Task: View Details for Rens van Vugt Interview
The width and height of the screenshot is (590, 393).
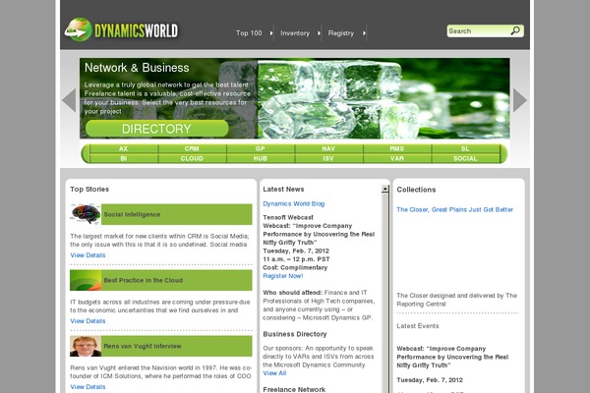Action: pyautogui.click(x=88, y=386)
